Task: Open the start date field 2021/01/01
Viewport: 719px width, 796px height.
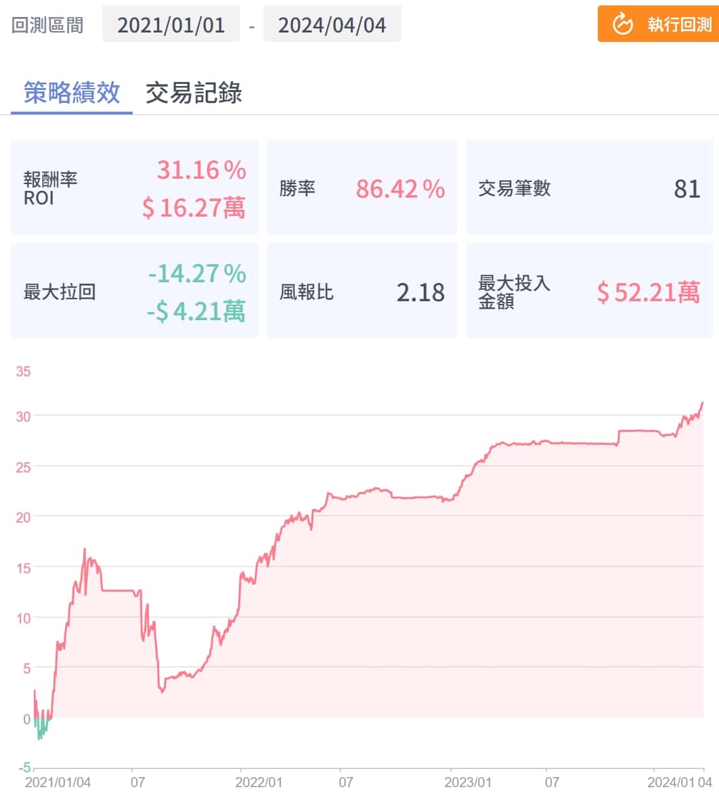Action: click(171, 25)
